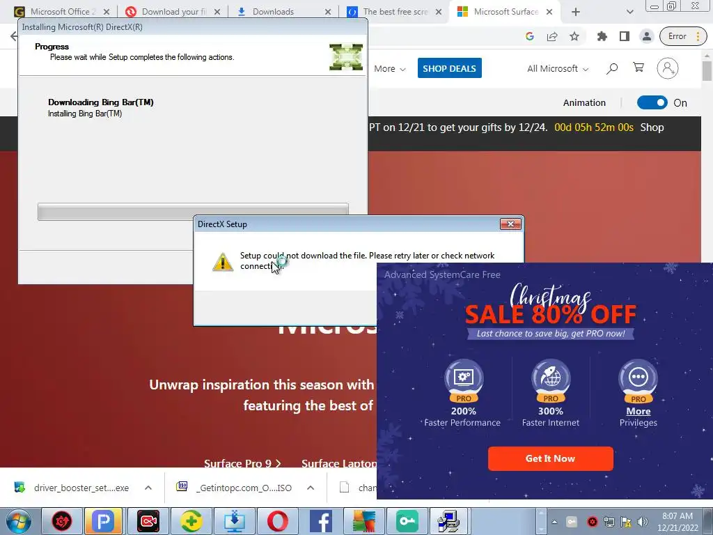Screen dimensions: 713x535
Task: Sign in with the account icon
Action: (668, 68)
